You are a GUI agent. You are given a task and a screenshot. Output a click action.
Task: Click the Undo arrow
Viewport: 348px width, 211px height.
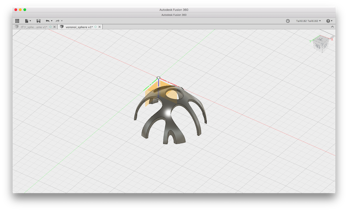pos(47,21)
